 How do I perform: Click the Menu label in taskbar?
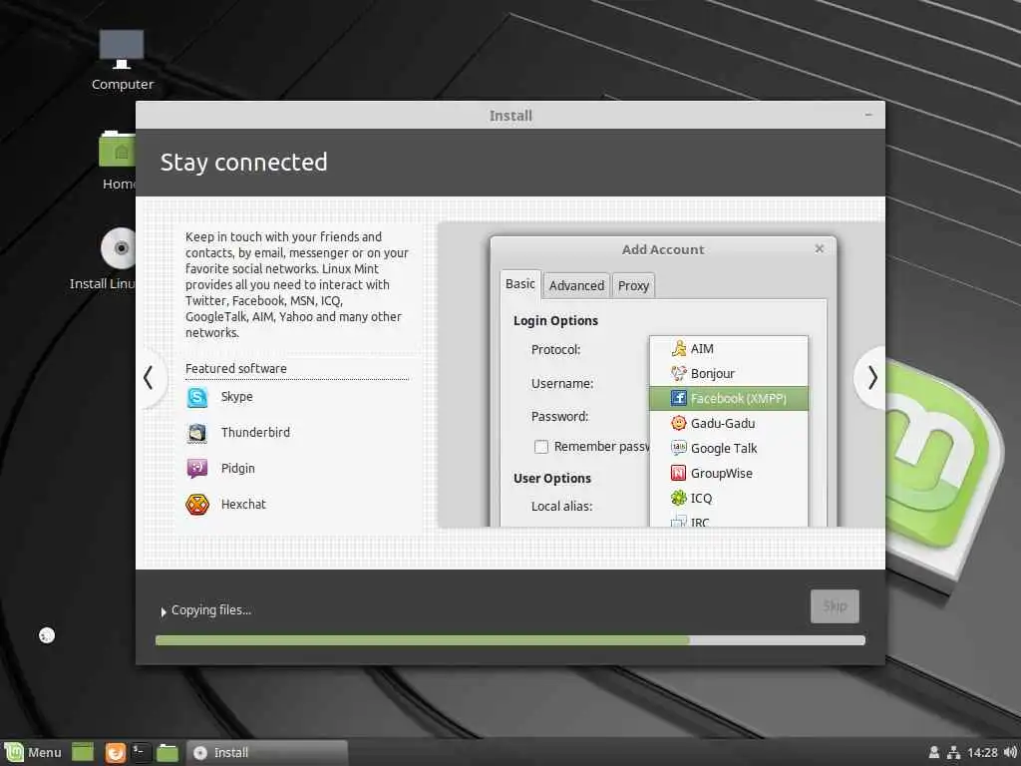click(x=44, y=752)
